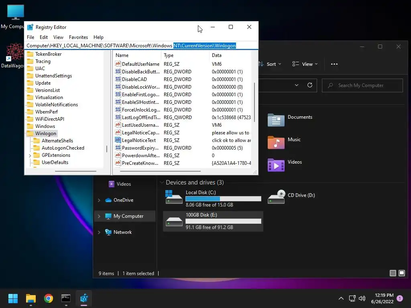Select the DefaultUserName string value icon
Screen dimensions: 411x308
pos(118,64)
